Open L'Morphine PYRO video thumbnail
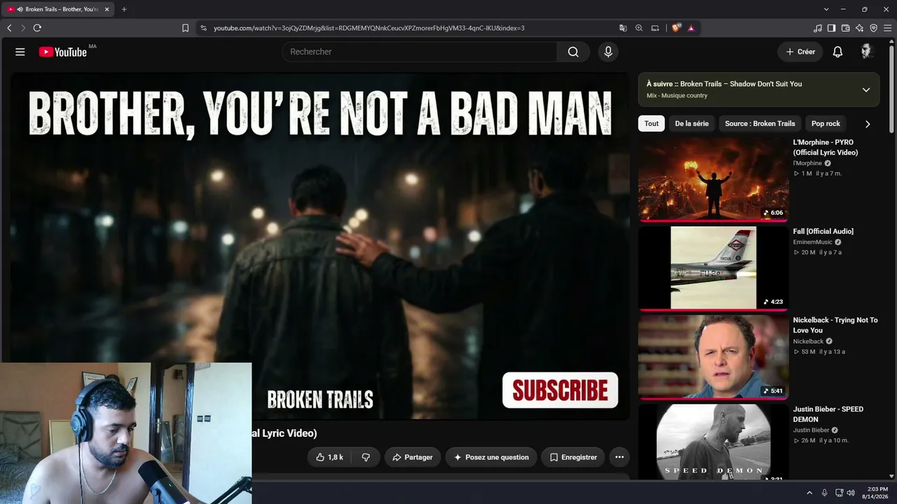This screenshot has height=504, width=897. (x=713, y=178)
